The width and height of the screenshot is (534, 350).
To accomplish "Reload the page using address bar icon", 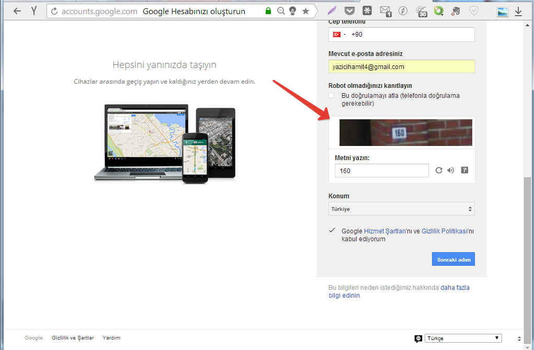I will click(x=54, y=11).
